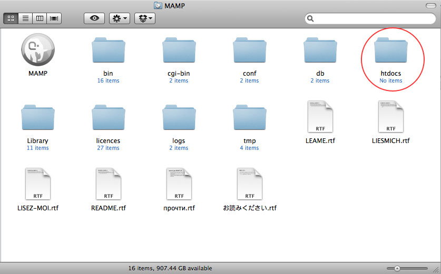
Task: Switch to list view mode
Action: coord(25,18)
